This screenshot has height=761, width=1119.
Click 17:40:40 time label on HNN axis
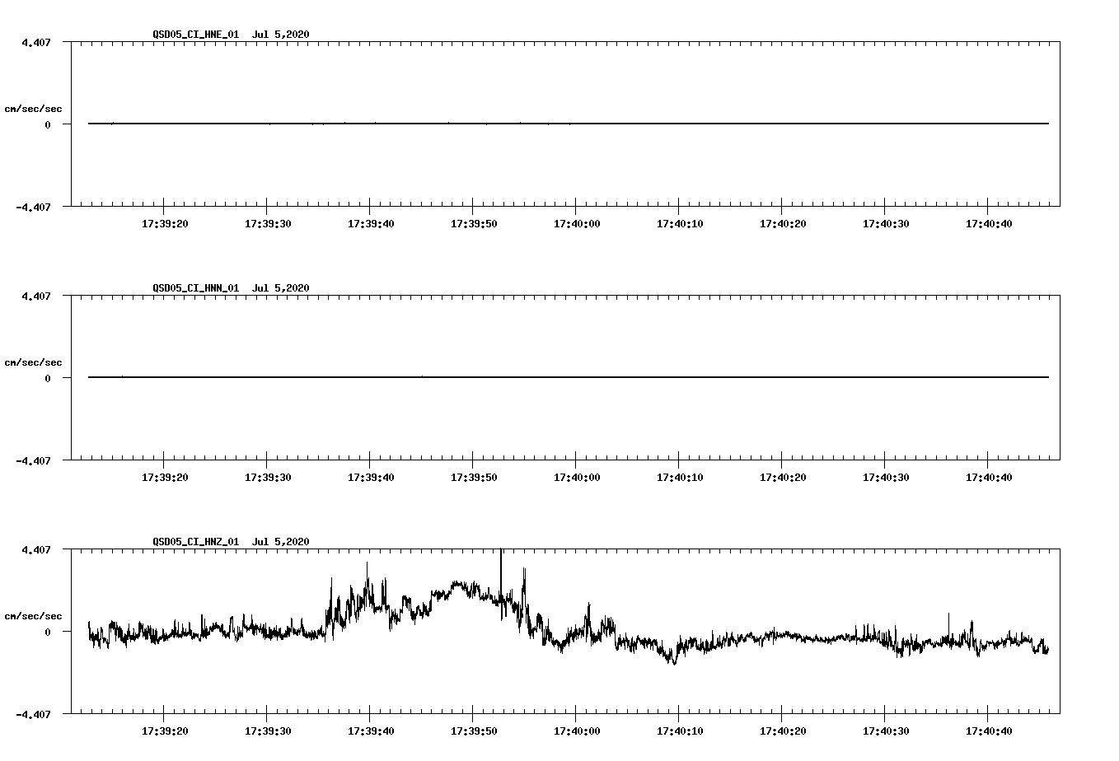989,477
